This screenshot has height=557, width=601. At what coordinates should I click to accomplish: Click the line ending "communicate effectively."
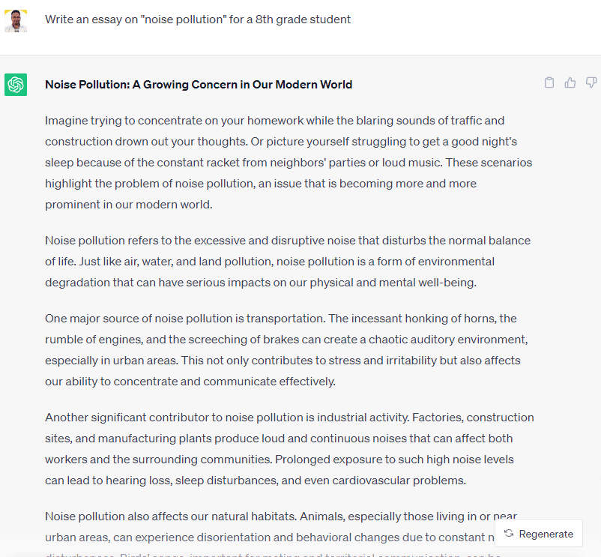[190, 382]
